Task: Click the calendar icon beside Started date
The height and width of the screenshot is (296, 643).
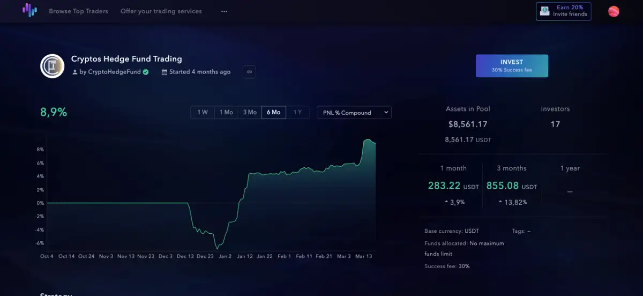Action: [165, 72]
